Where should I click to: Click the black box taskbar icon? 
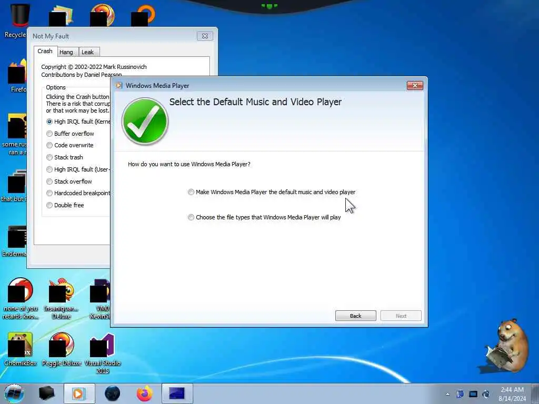click(x=46, y=393)
